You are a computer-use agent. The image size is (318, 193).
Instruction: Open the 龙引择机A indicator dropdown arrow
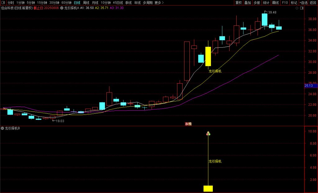(62, 8)
